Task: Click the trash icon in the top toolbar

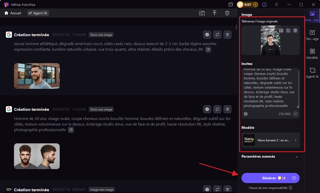Action: (x=227, y=13)
